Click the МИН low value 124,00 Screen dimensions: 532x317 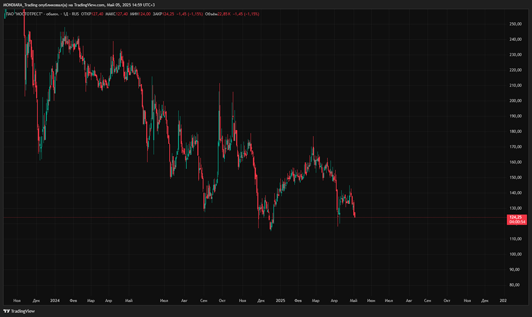(x=145, y=14)
